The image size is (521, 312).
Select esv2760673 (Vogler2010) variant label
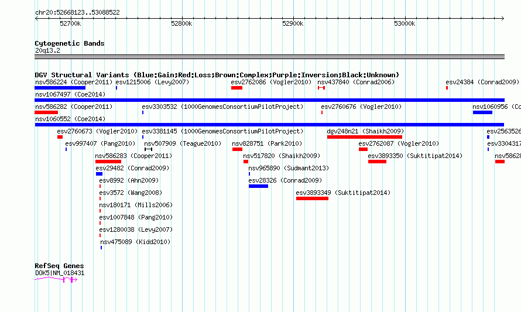coord(97,131)
